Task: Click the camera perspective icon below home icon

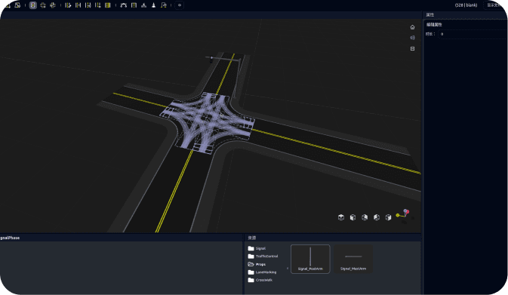Action: coord(412,38)
